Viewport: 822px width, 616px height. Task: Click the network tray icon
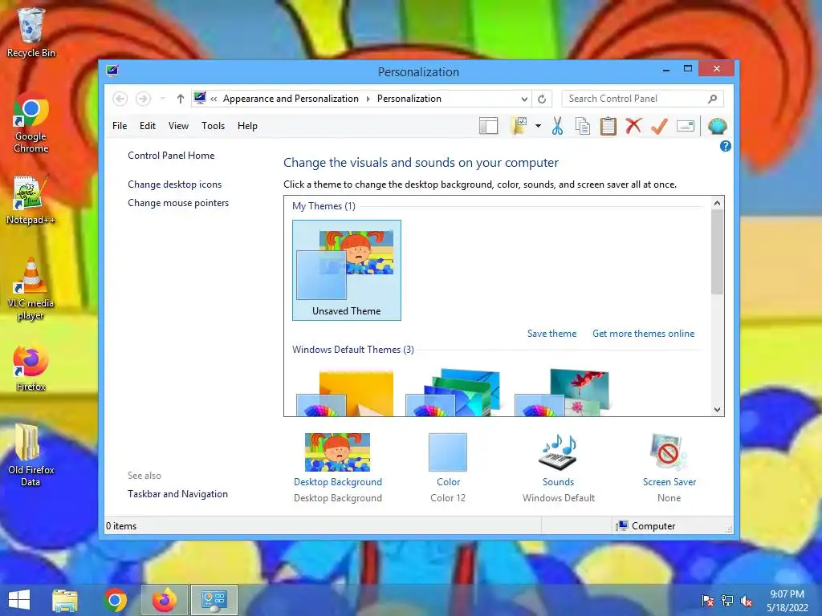pos(727,601)
